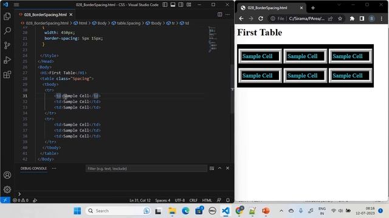The width and height of the screenshot is (389, 218).
Task: Close the browser tab 028_BorderSpacing.html
Action: pyautogui.click(x=301, y=8)
